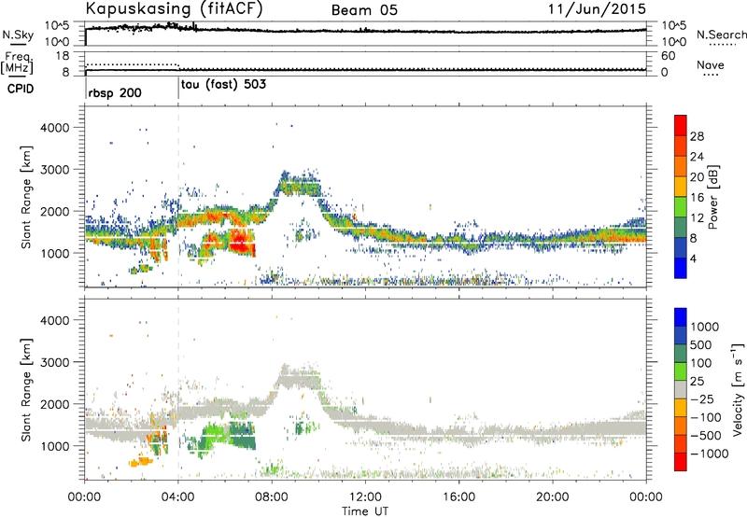Click the "28" power colorbar label
The image size is (747, 517).
click(x=697, y=136)
